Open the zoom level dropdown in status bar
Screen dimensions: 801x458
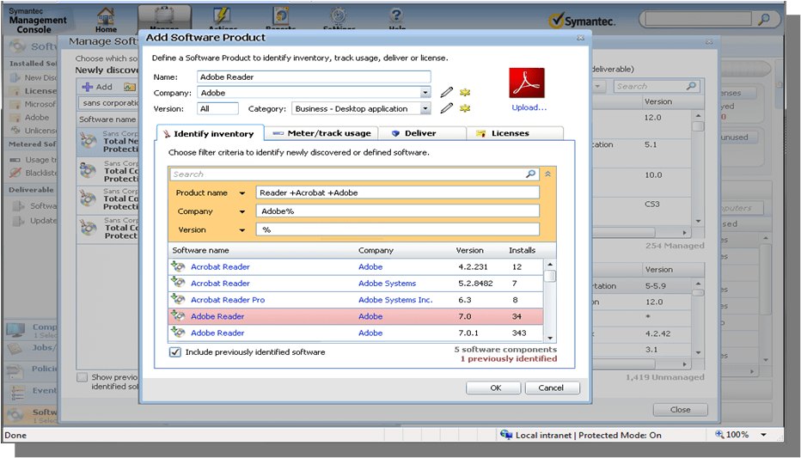764,435
